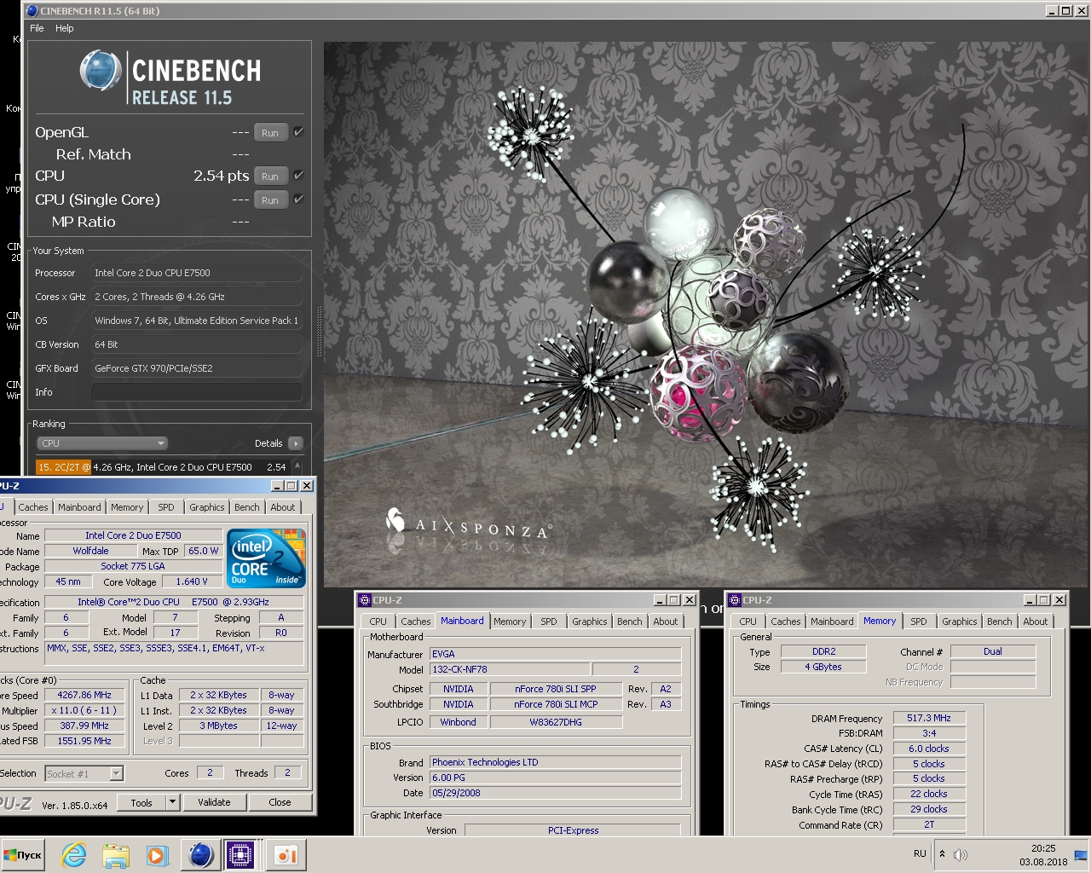Open the Cinebench Help menu
Screen dimensions: 1091x873
(x=65, y=28)
